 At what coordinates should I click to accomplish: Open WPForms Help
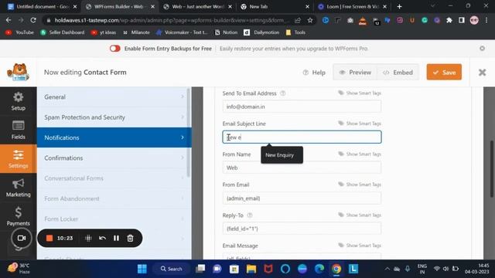314,73
